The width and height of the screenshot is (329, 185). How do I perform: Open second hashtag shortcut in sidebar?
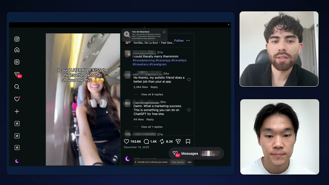[x=17, y=136]
